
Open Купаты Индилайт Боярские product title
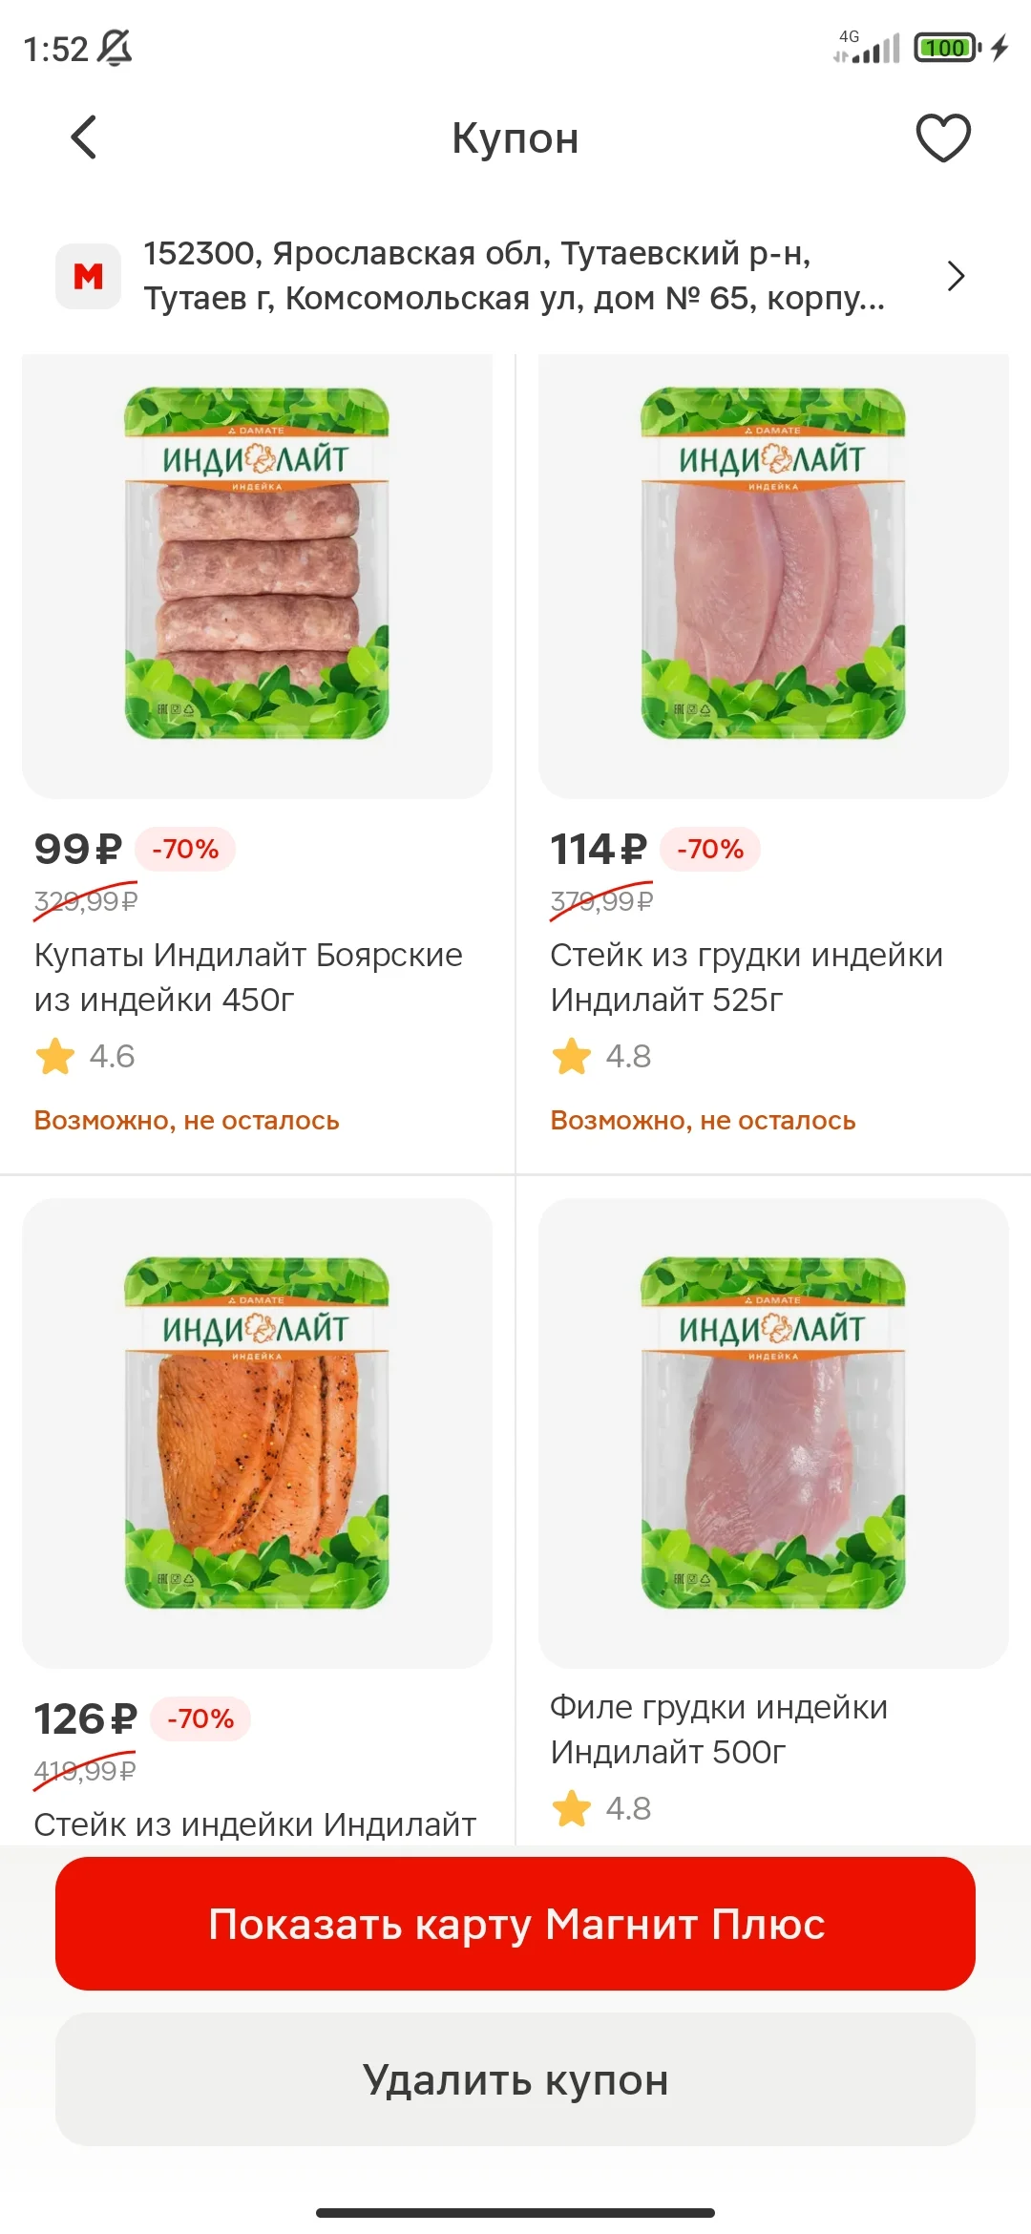(x=248, y=977)
